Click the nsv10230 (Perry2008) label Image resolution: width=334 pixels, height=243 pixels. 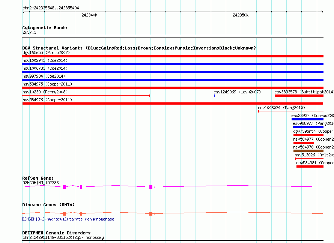coord(45,92)
